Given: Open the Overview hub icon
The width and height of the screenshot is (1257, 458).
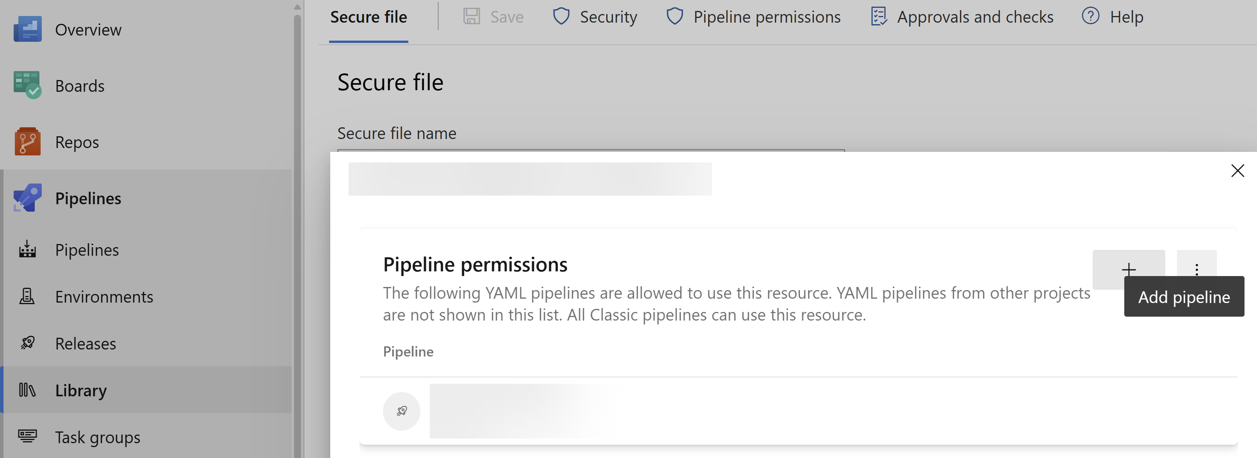Looking at the screenshot, I should coord(27,29).
